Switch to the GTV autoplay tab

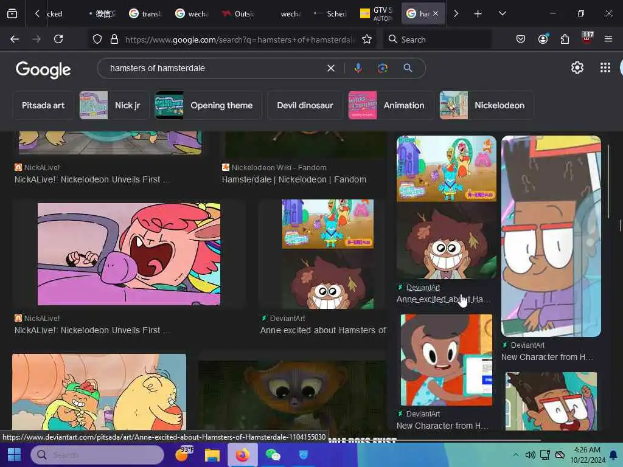click(x=377, y=14)
